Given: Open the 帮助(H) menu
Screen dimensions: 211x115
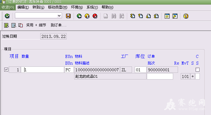Looking at the screenshot, I should [x=107, y=7].
